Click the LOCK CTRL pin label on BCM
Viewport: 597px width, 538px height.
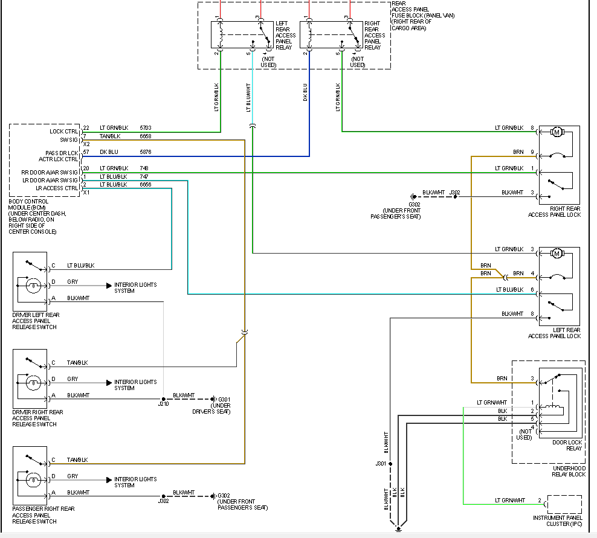click(65, 131)
